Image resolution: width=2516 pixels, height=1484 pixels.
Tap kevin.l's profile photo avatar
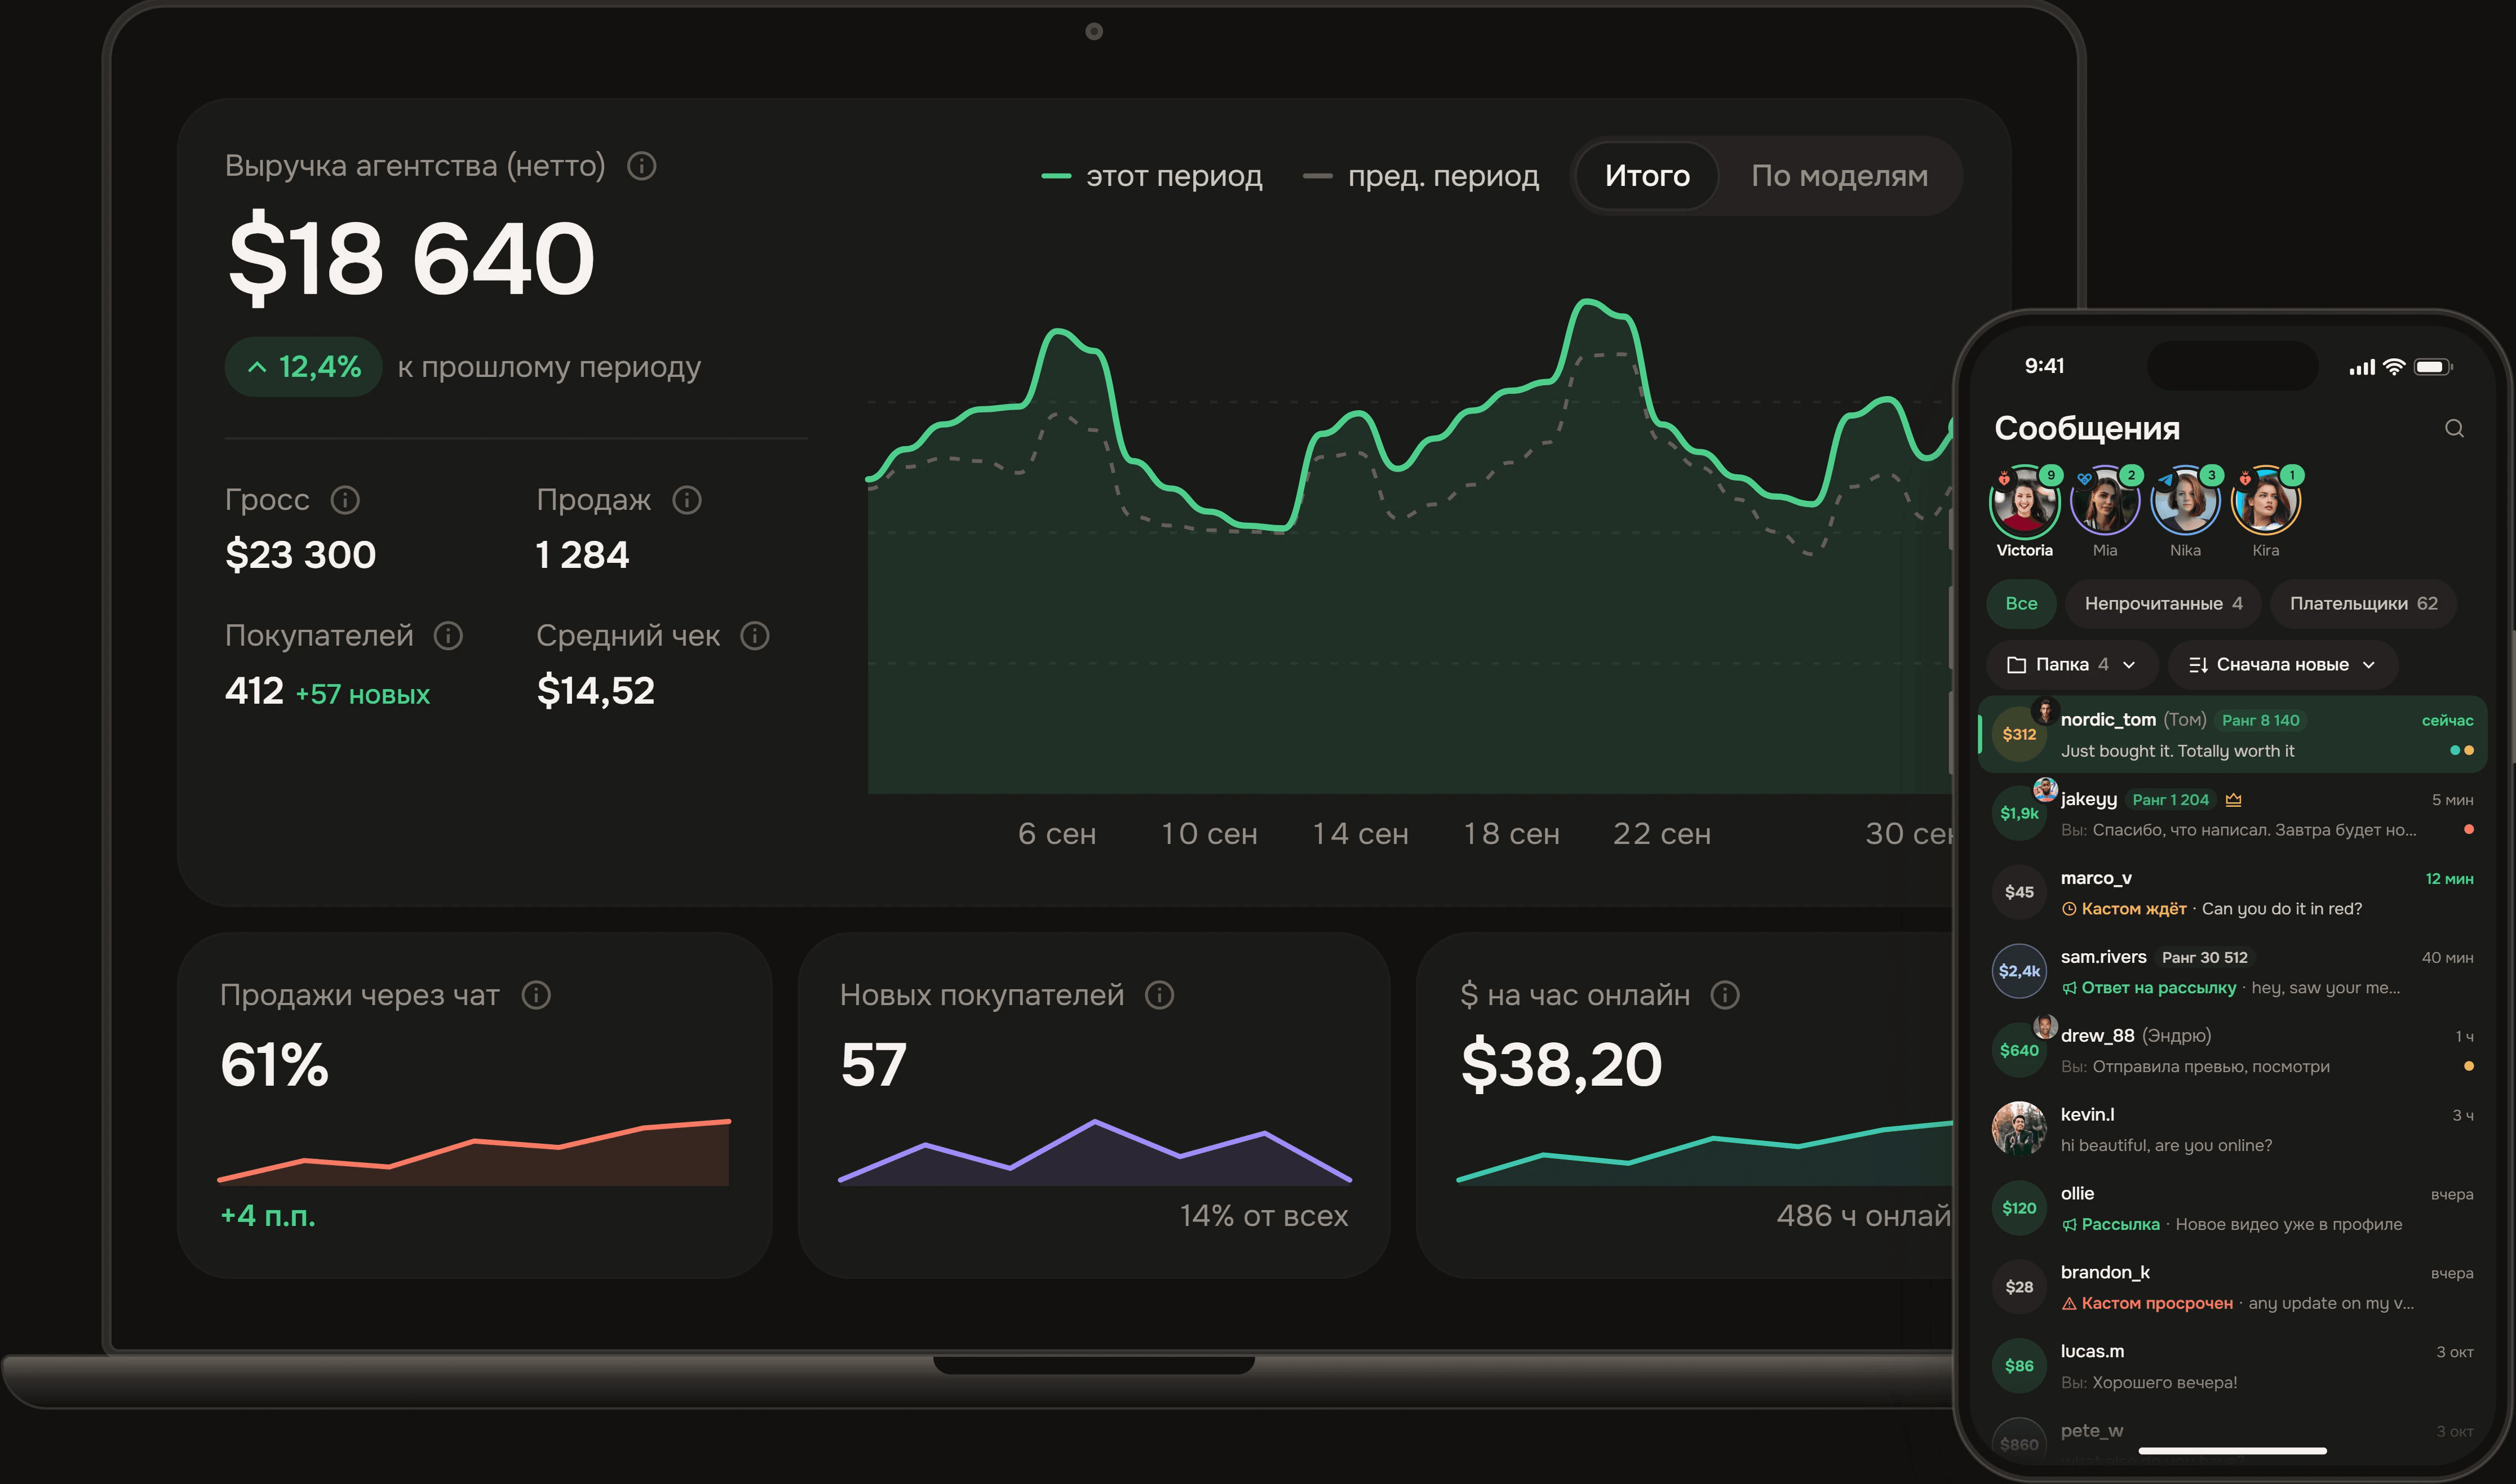[x=2019, y=1129]
